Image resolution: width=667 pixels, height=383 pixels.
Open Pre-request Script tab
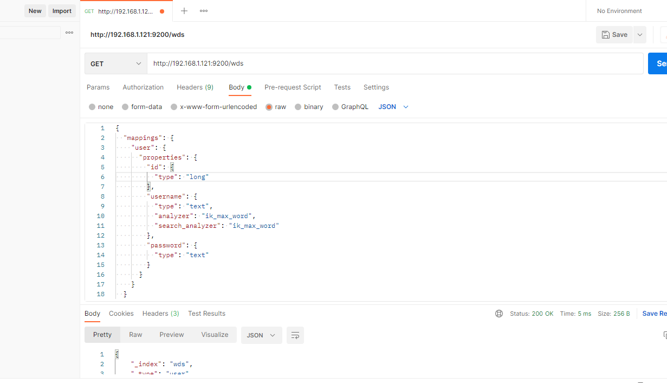tap(293, 87)
